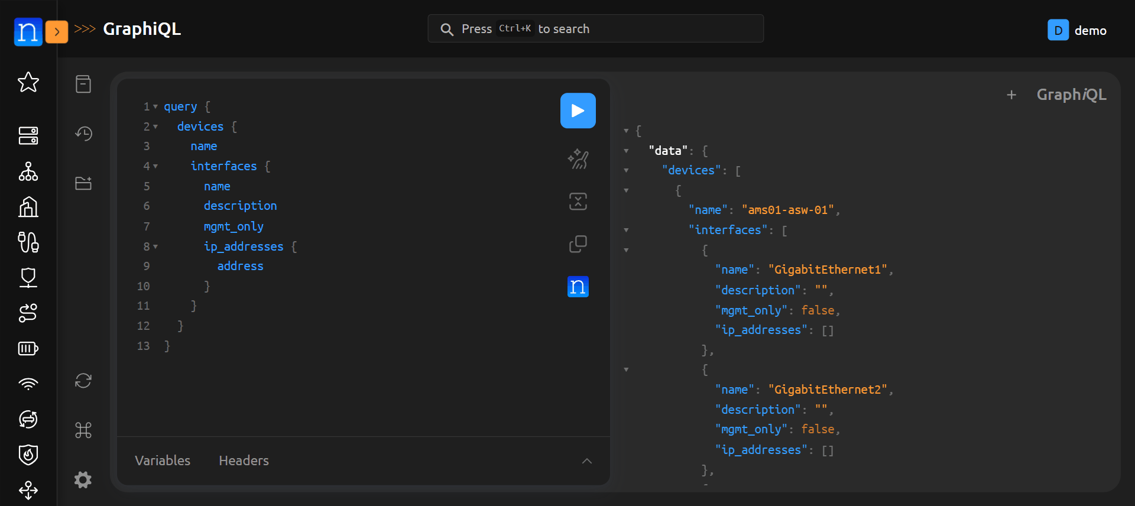Viewport: 1135px width, 506px height.
Task: Open GraphiQL settings gear
Action: [83, 479]
